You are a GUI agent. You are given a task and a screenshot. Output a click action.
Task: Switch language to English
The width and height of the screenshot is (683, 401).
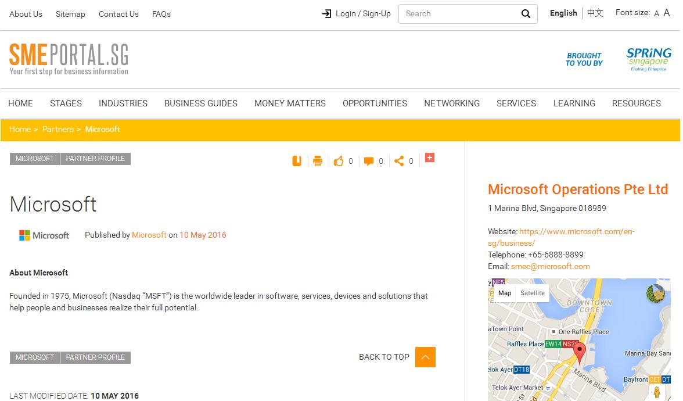pos(563,13)
